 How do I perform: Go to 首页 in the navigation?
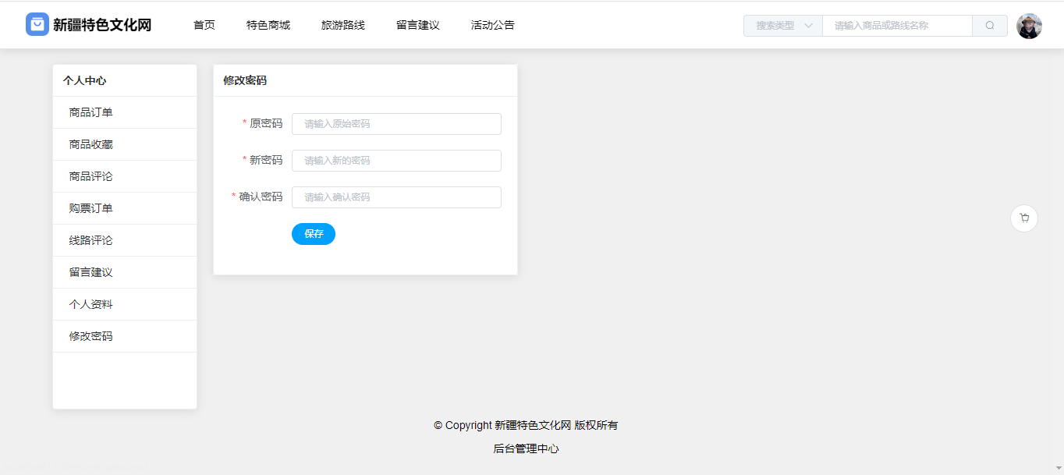pyautogui.click(x=204, y=25)
